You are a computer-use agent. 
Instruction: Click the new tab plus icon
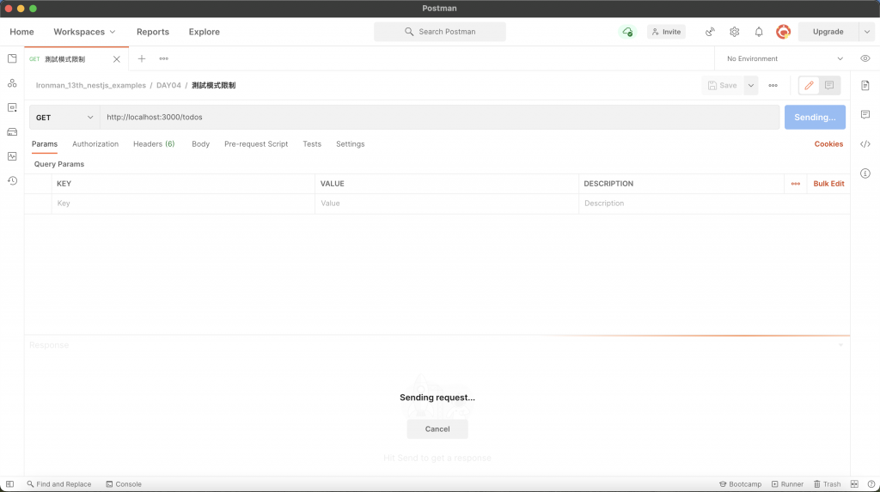(x=142, y=59)
